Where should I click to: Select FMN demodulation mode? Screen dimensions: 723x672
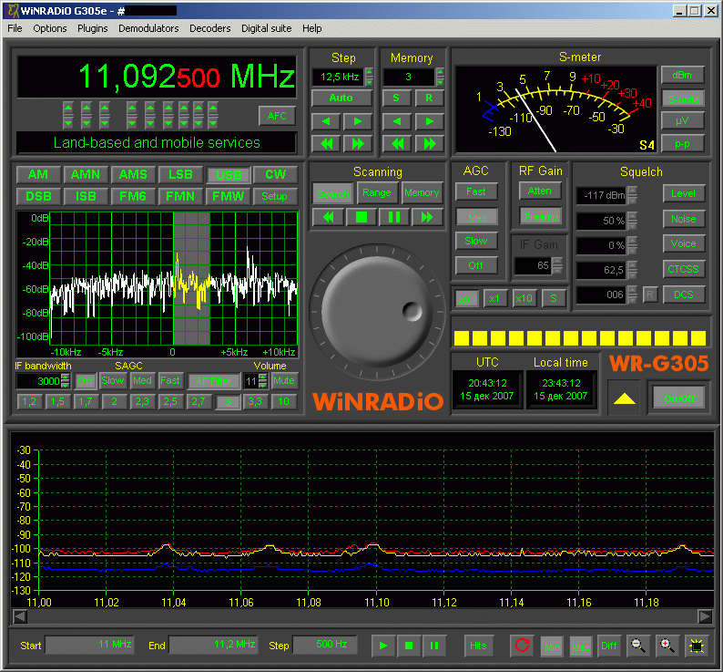click(180, 196)
